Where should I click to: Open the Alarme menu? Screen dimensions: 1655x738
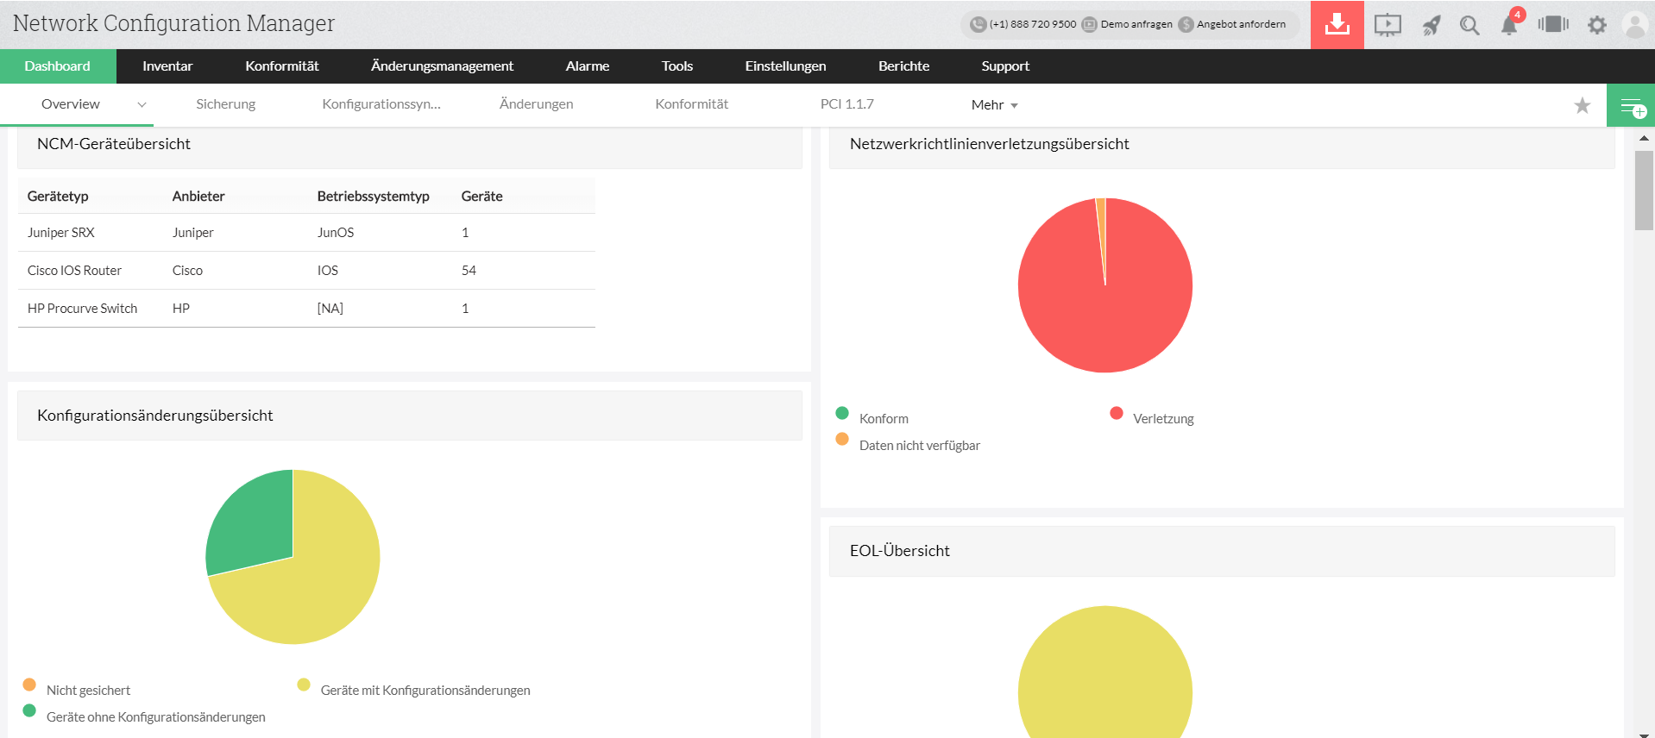pos(588,66)
